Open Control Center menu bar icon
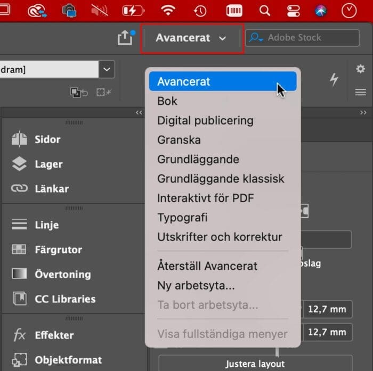Image resolution: width=373 pixels, height=371 pixels. point(293,11)
